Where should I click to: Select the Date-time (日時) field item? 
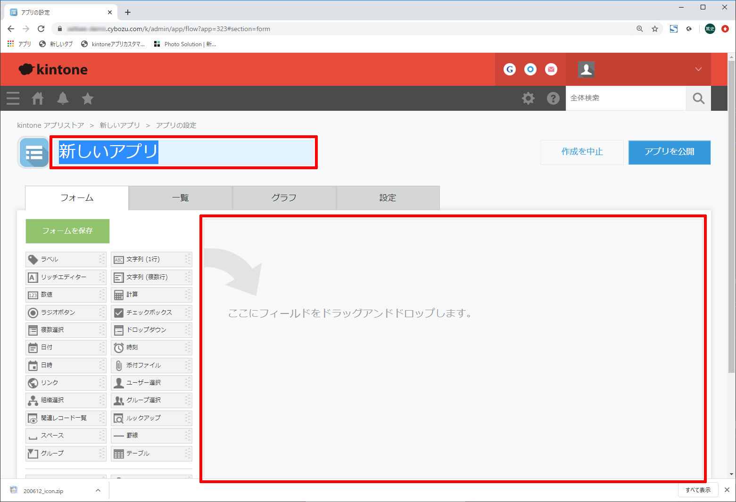coord(66,365)
